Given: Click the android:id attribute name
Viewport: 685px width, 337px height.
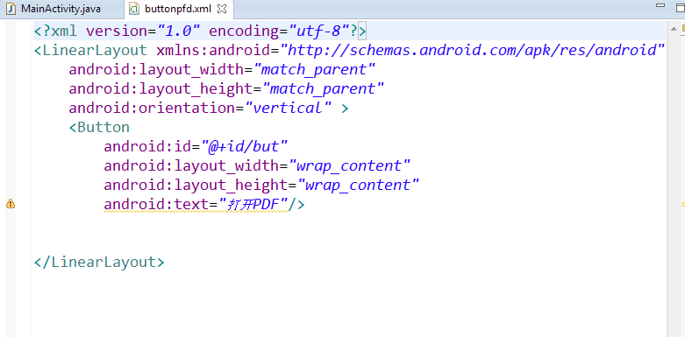Looking at the screenshot, I should (x=147, y=146).
